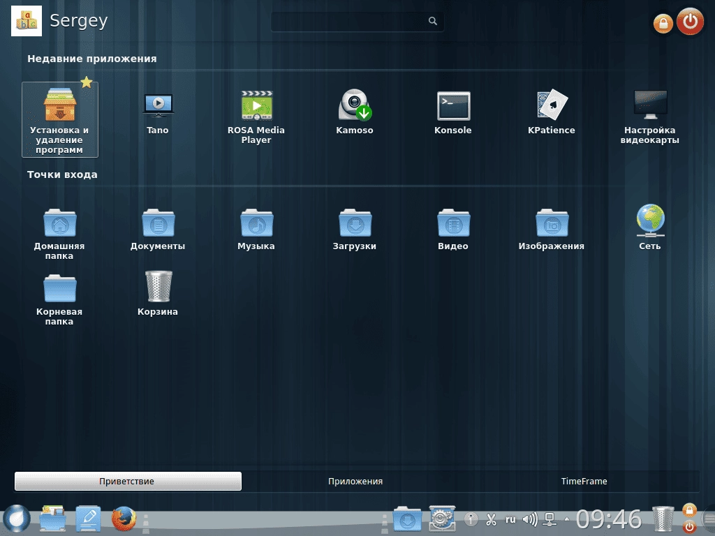The image size is (715, 536).
Task: Open the Домашняя папка folder
Action: tap(60, 234)
